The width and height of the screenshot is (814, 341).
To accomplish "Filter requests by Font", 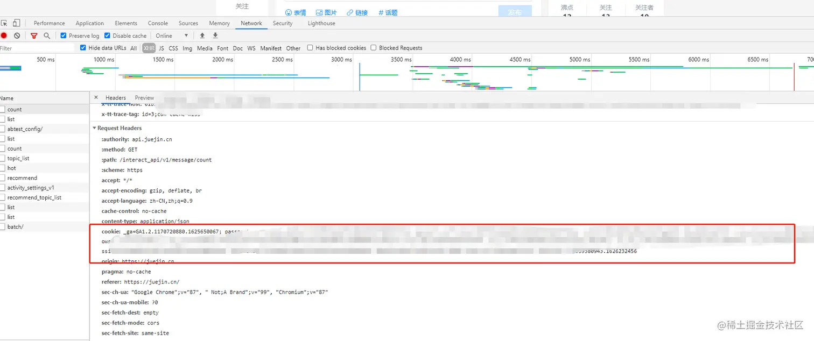I will tap(223, 48).
